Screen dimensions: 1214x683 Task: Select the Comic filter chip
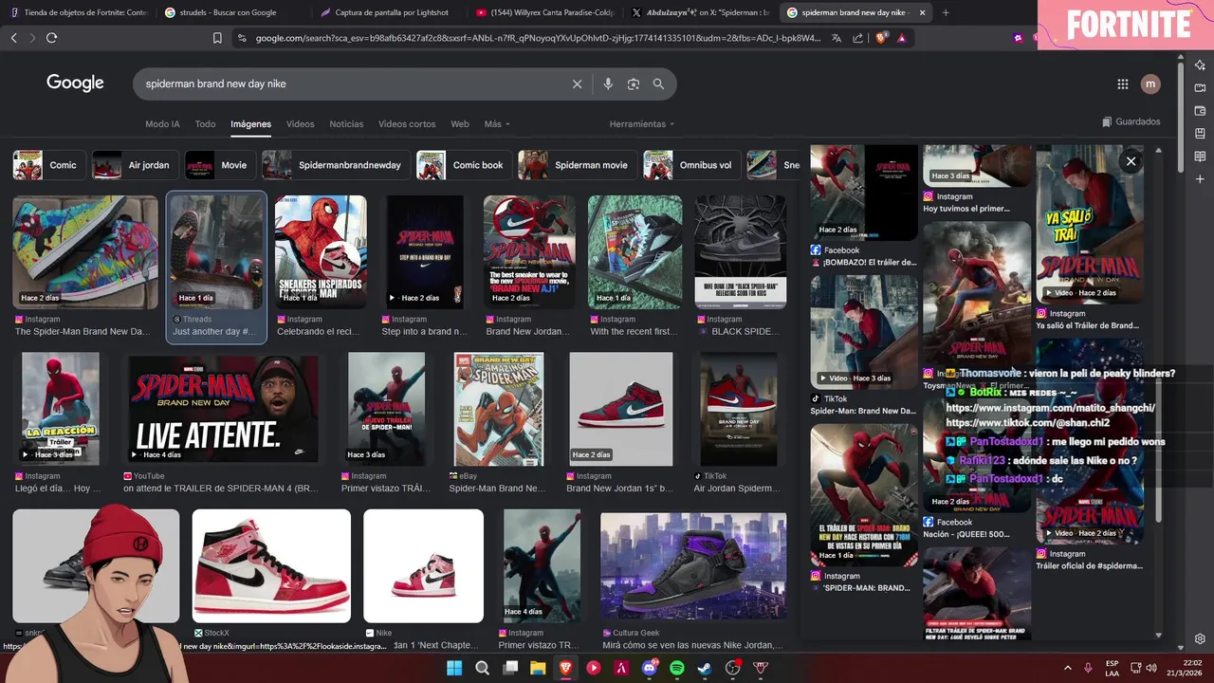[x=47, y=165]
